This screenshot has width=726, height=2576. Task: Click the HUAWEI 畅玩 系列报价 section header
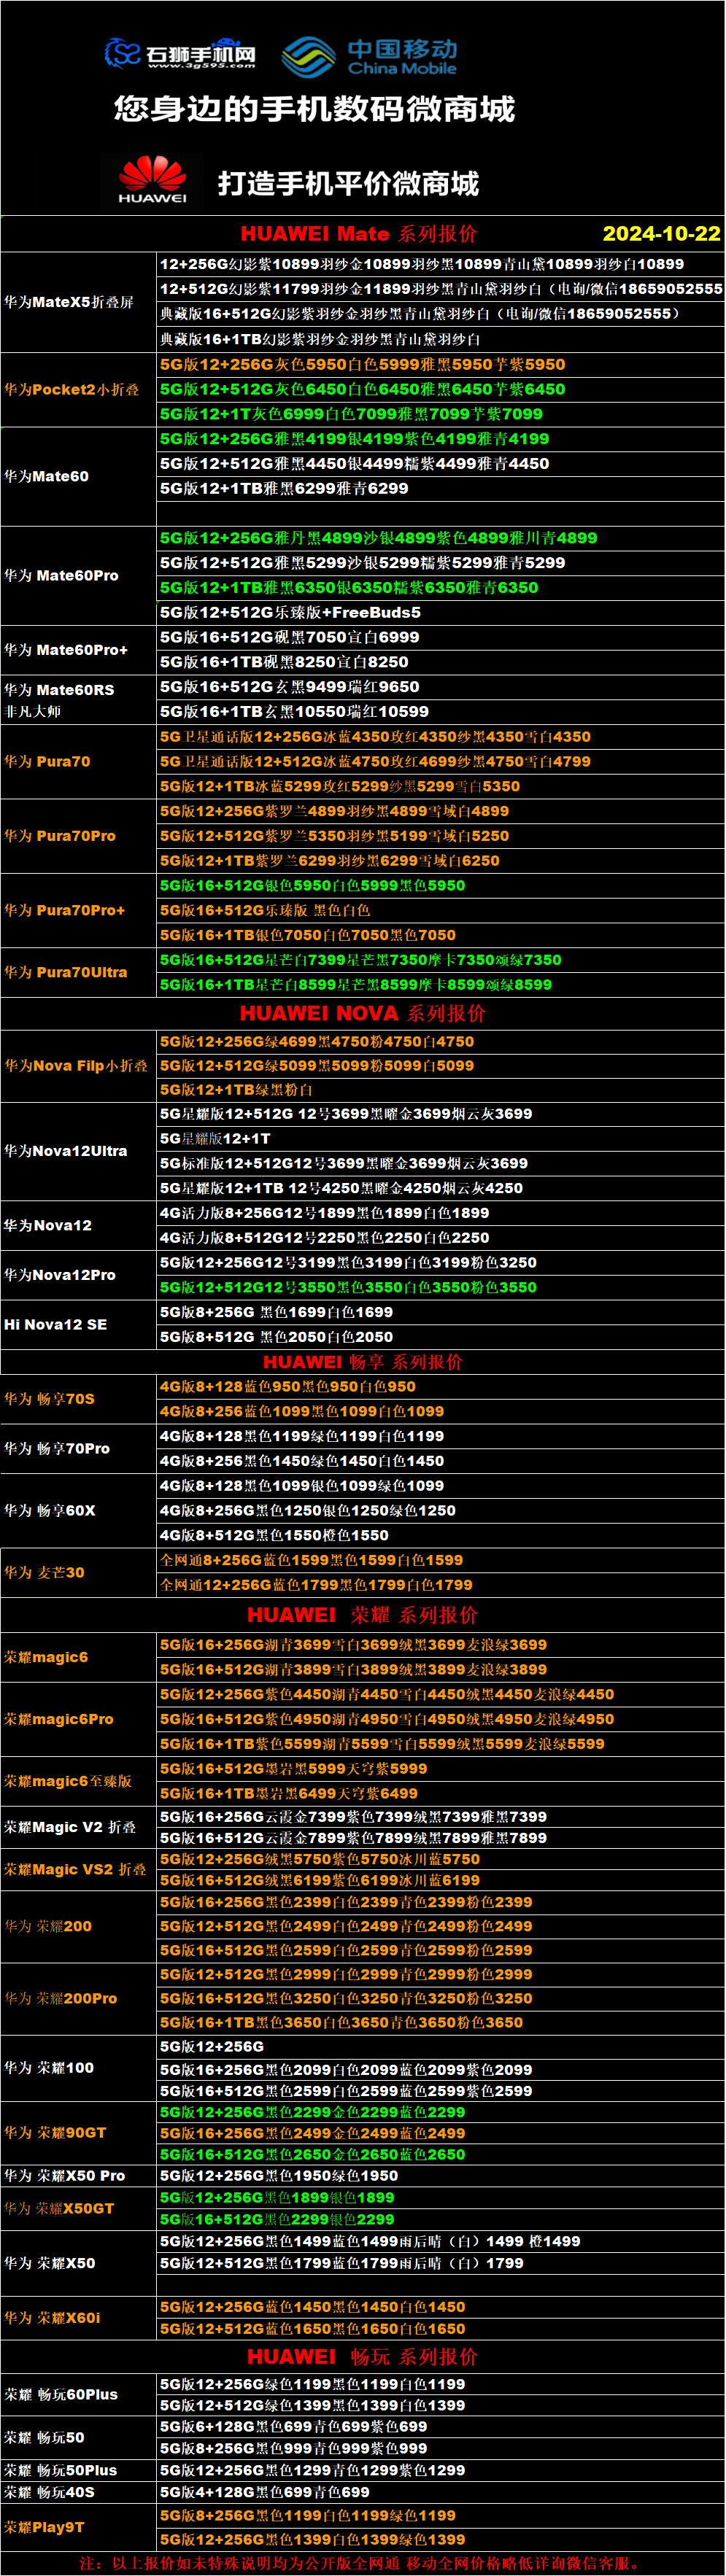363,2357
